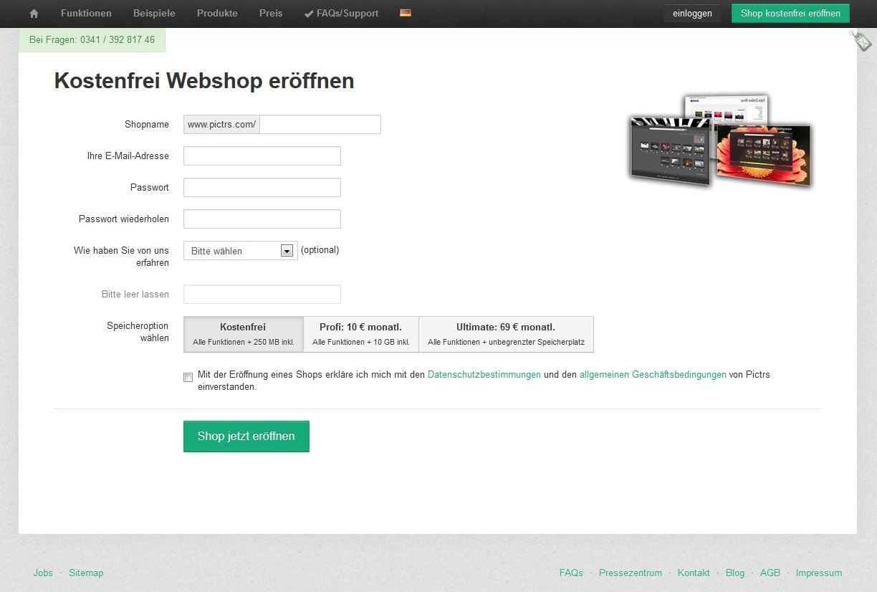Focus the E-Mail-Adresse field
This screenshot has width=877, height=592.
coord(262,156)
